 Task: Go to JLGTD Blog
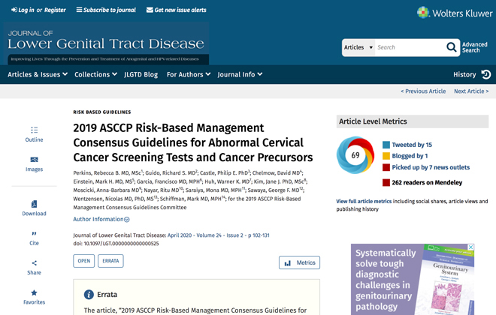pyautogui.click(x=141, y=74)
